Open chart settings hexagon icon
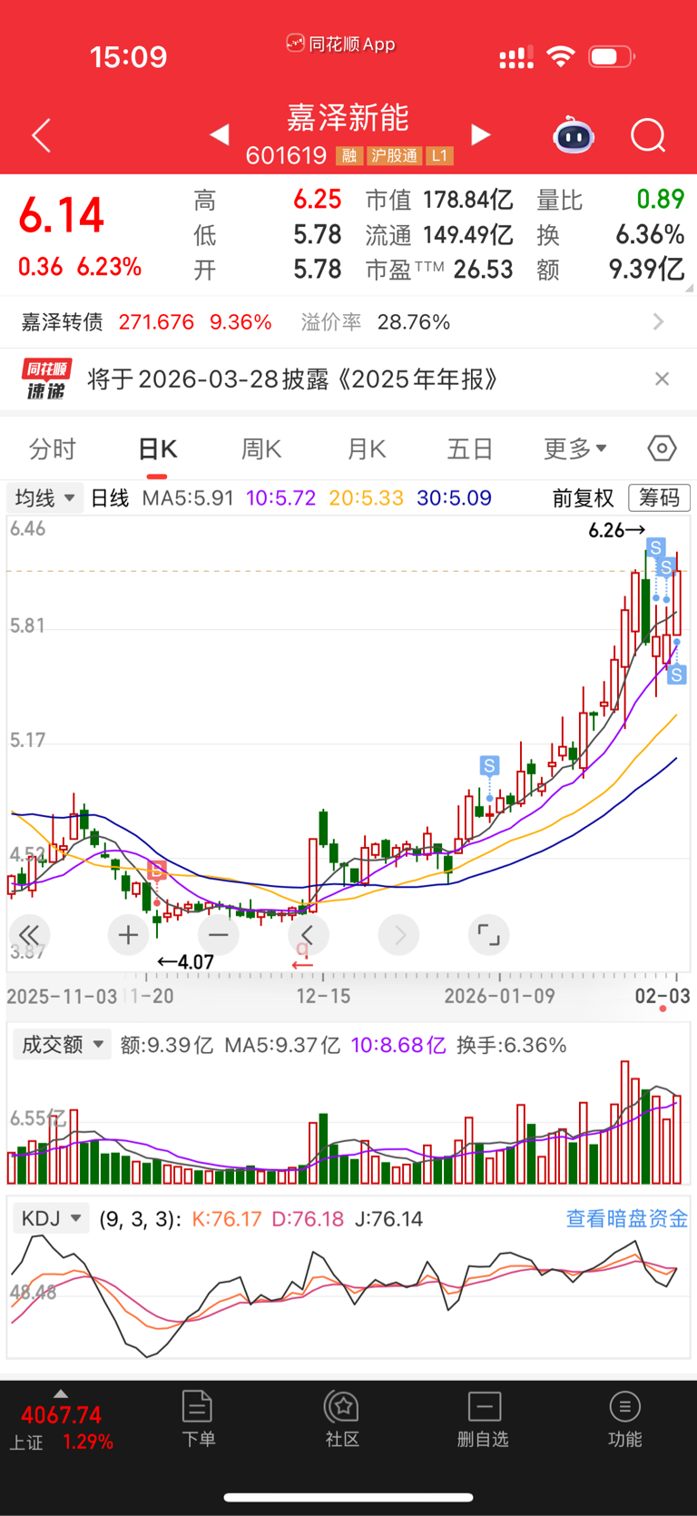The height and width of the screenshot is (1516, 697). pyautogui.click(x=663, y=448)
